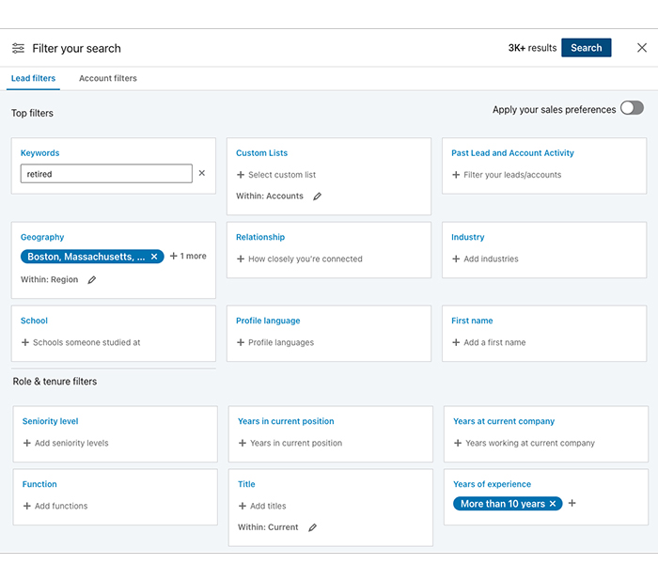Viewport: 658px width, 580px height.
Task: Remove 'More than 10 years' experience chip
Action: 553,504
